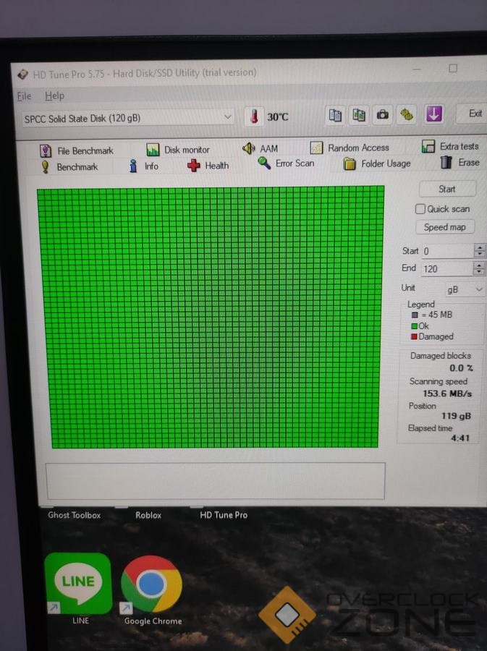Screen dimensions: 487x651
Task: Open the Info tab
Action: (144, 166)
